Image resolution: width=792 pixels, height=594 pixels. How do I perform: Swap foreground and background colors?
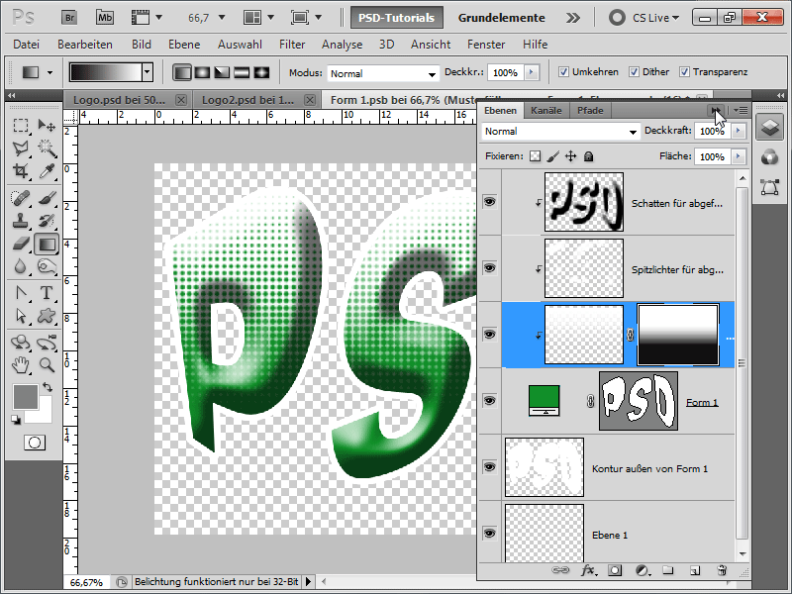[48, 387]
